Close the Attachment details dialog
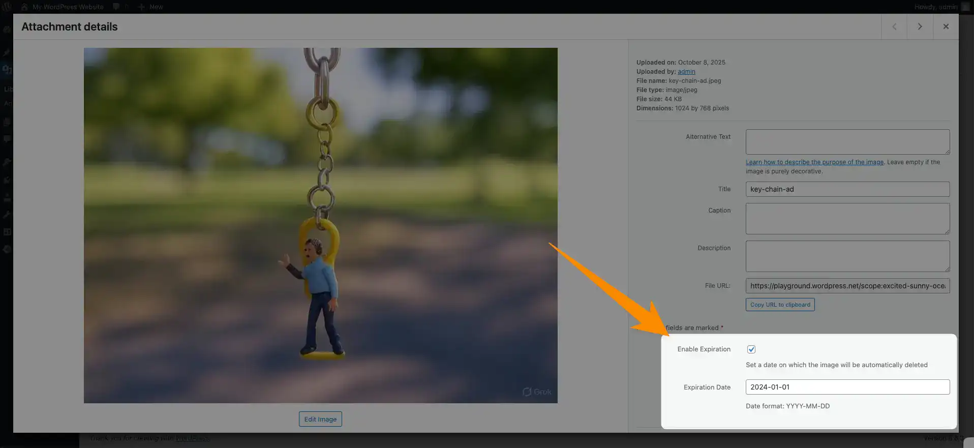The height and width of the screenshot is (448, 974). (946, 26)
